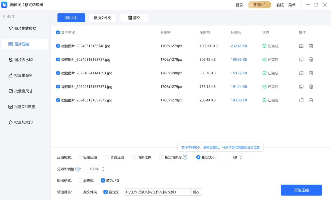Click the 添加文件 button
Screen dimensions: 331x200
(x=71, y=18)
